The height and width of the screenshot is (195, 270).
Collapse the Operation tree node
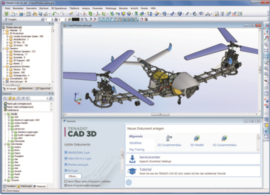tap(4, 48)
